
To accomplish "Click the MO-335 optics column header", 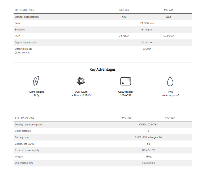I will 124,10.
